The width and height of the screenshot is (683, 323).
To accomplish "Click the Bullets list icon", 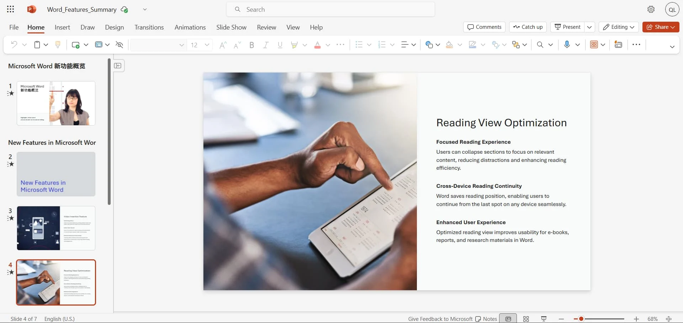I will (359, 44).
